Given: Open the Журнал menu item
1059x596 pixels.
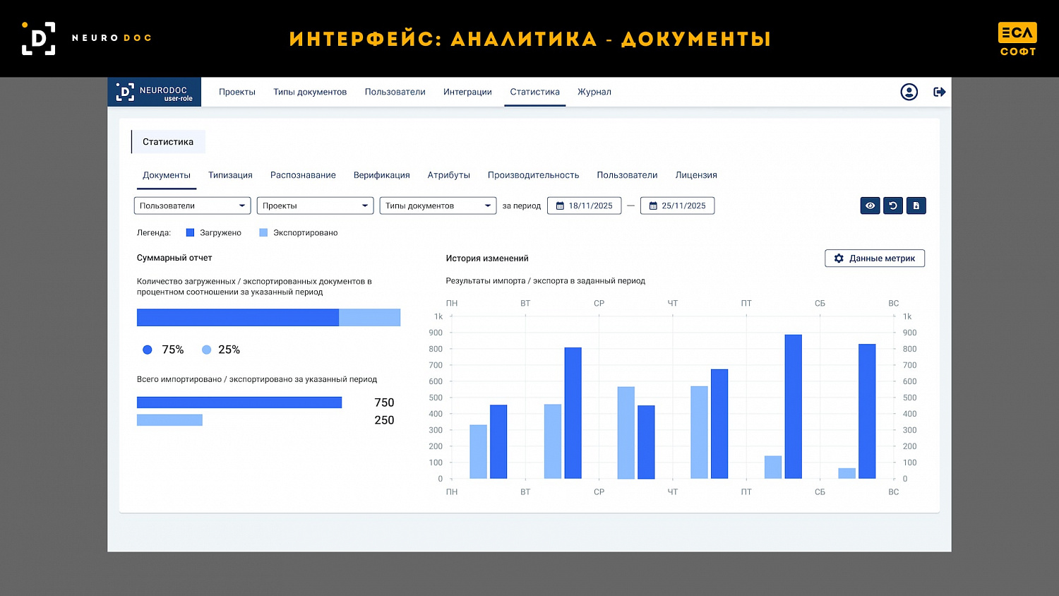Looking at the screenshot, I should 594,92.
